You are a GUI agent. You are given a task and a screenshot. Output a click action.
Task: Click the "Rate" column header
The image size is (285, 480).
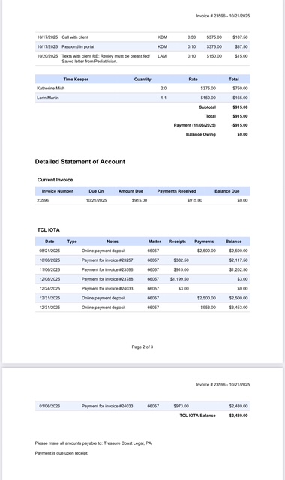(x=193, y=79)
